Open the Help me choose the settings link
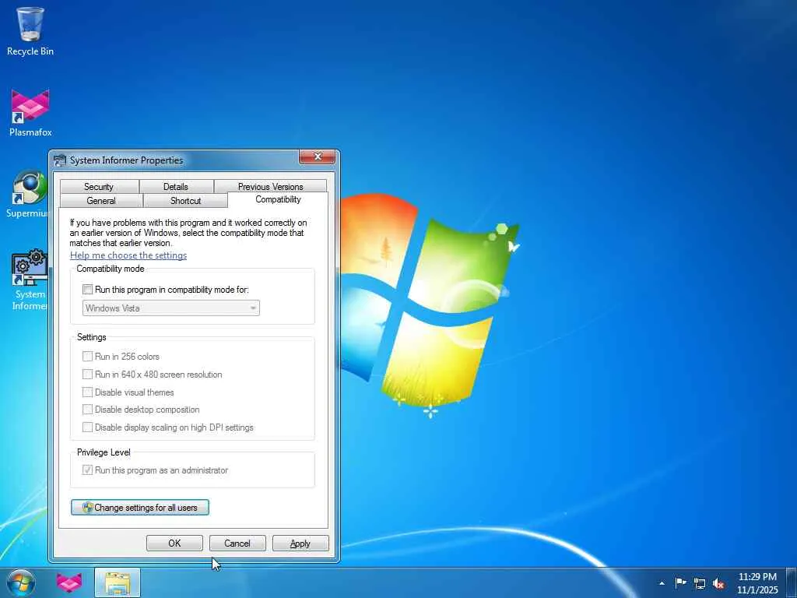Viewport: 797px width, 598px height. click(x=128, y=255)
